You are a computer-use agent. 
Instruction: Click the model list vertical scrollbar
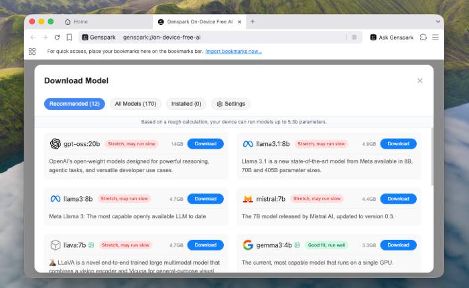pyautogui.click(x=432, y=157)
